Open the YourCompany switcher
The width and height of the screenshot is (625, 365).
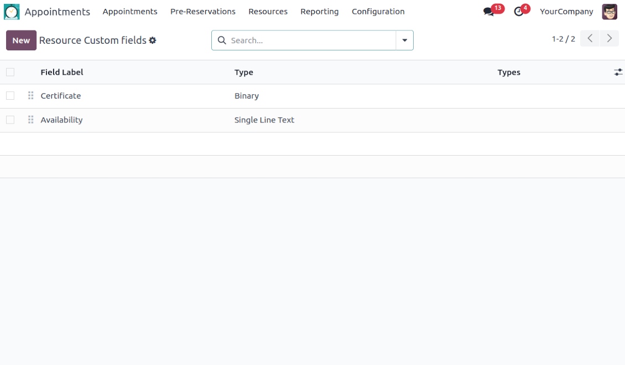pyautogui.click(x=566, y=12)
